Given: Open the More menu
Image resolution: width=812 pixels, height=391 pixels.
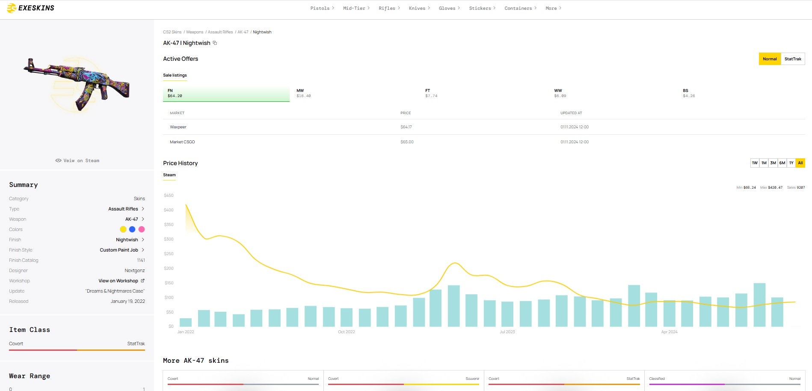Looking at the screenshot, I should click(553, 8).
